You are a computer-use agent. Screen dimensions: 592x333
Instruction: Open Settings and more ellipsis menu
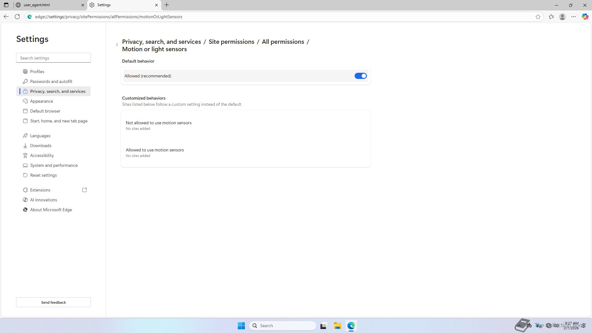pos(573,17)
